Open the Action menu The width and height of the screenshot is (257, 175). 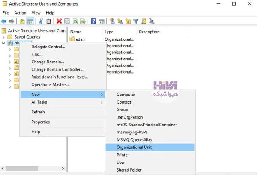tap(20, 13)
